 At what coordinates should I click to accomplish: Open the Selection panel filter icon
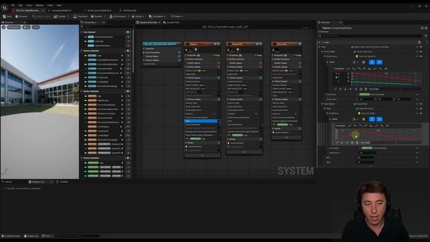point(425,36)
